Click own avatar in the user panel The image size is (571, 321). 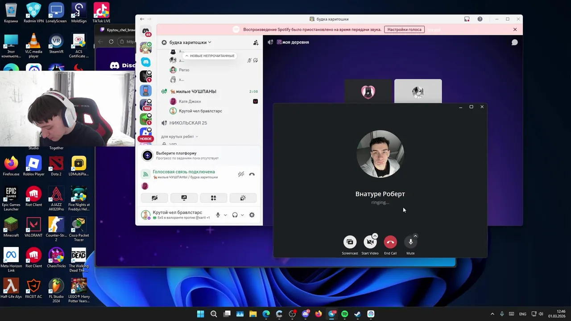coord(145,215)
